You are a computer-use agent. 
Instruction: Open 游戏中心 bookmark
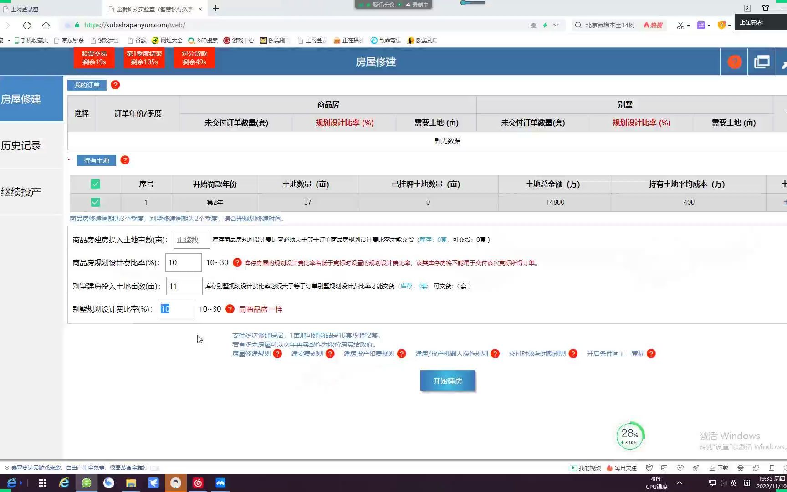pyautogui.click(x=239, y=41)
